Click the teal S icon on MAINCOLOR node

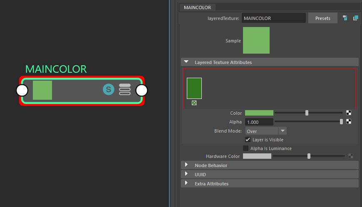(109, 89)
